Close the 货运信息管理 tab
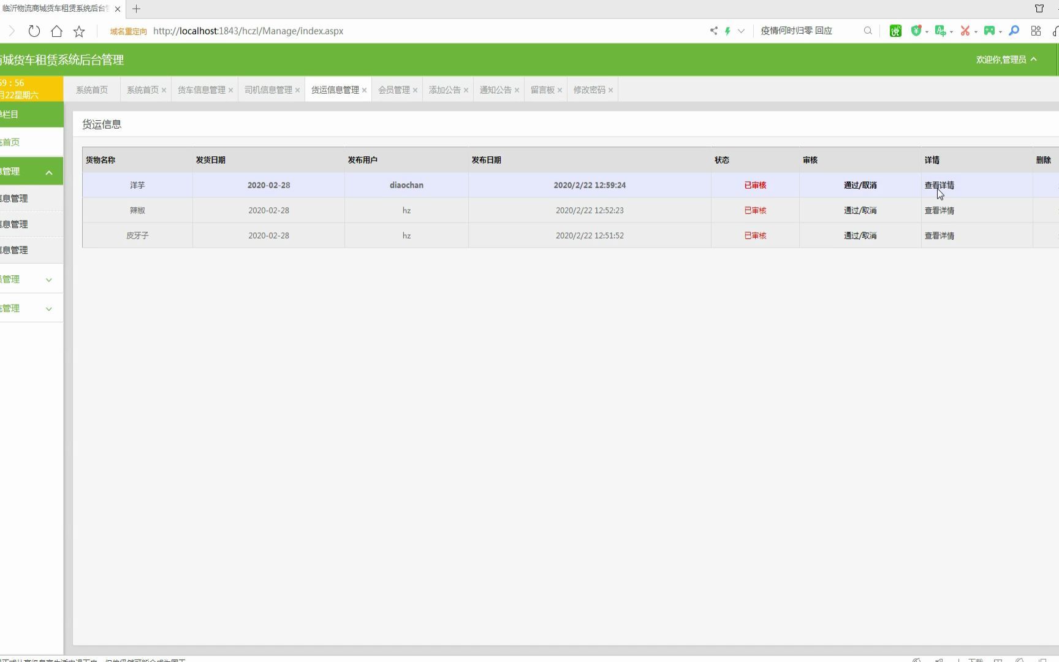The width and height of the screenshot is (1059, 662). 364,90
